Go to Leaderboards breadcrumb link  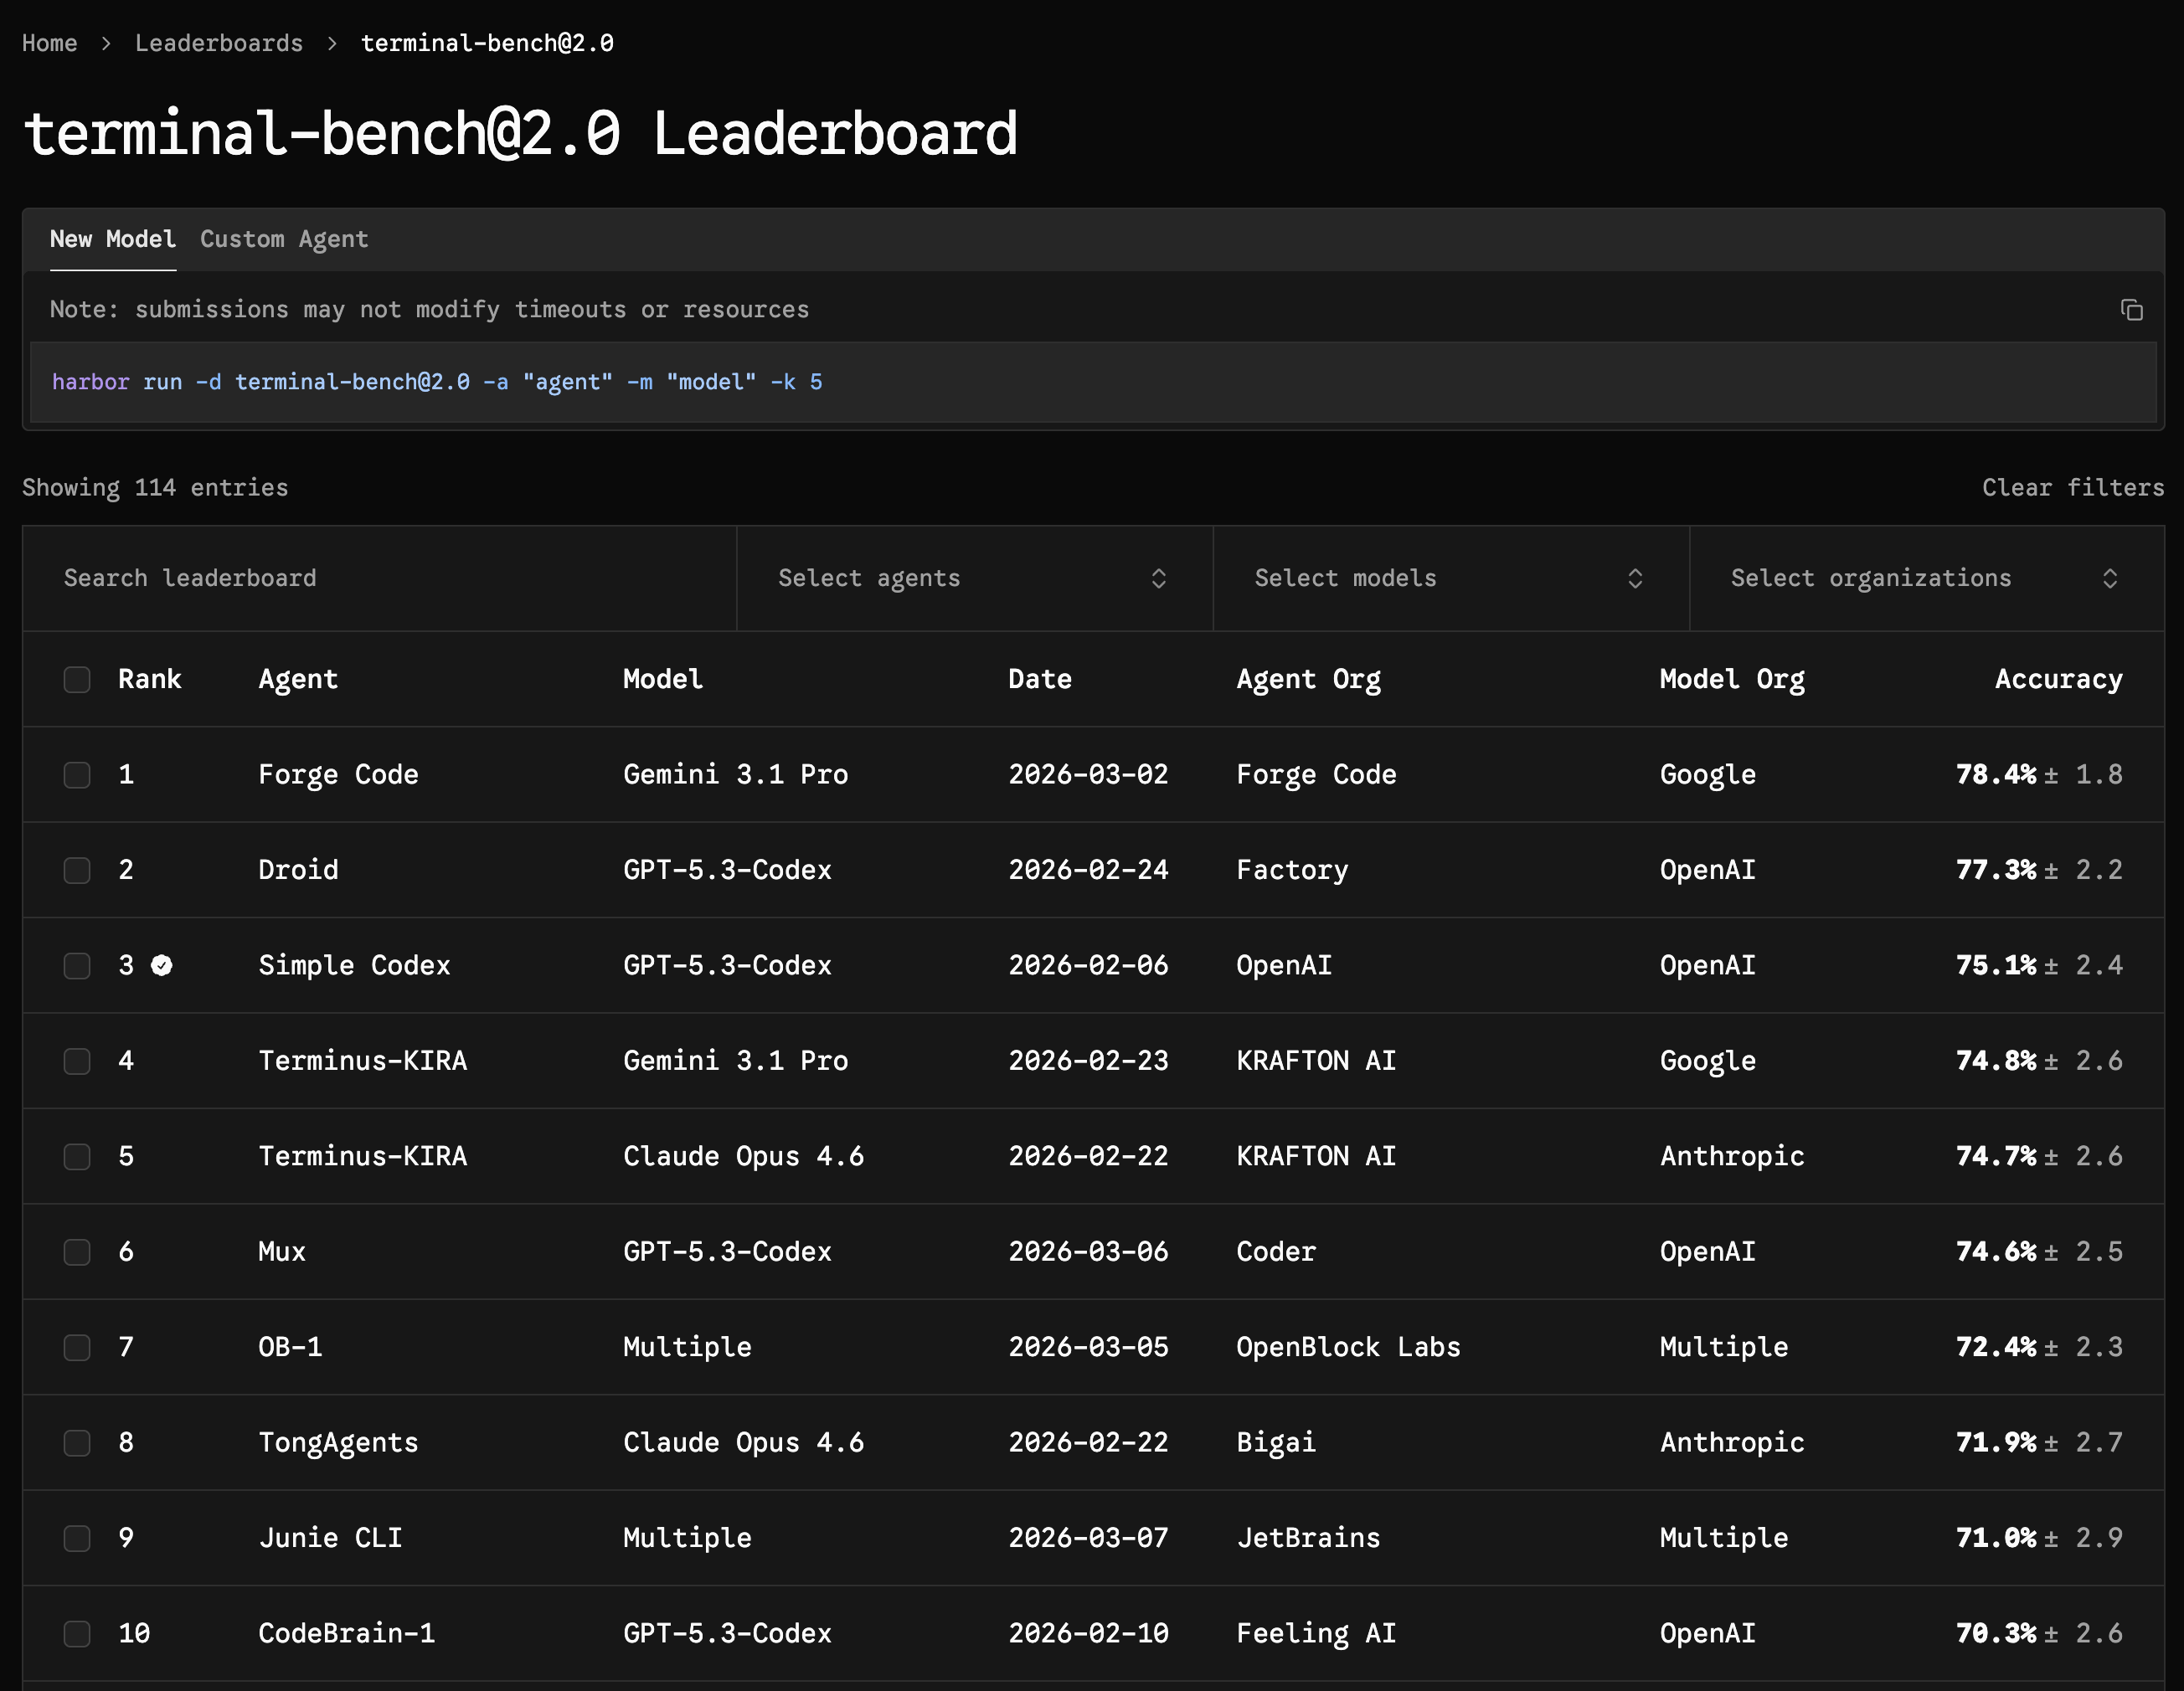click(x=219, y=44)
